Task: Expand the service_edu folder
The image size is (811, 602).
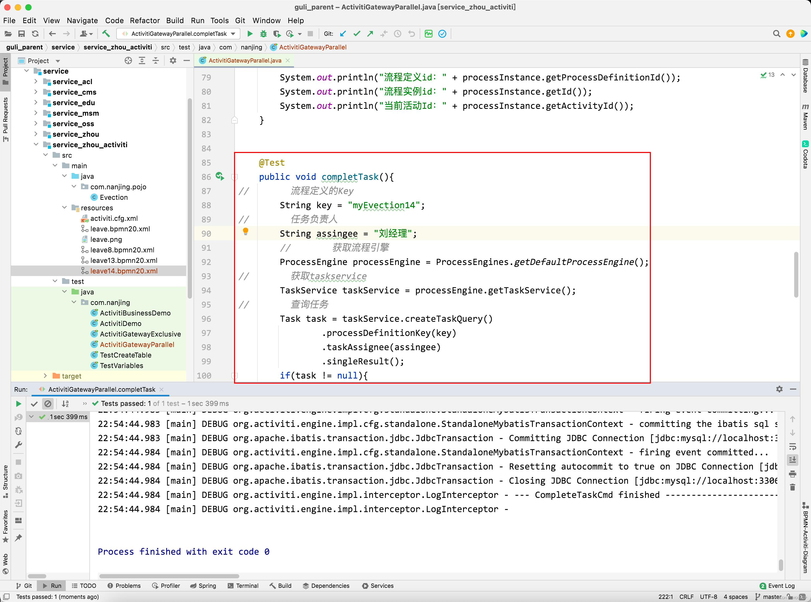Action: [36, 103]
